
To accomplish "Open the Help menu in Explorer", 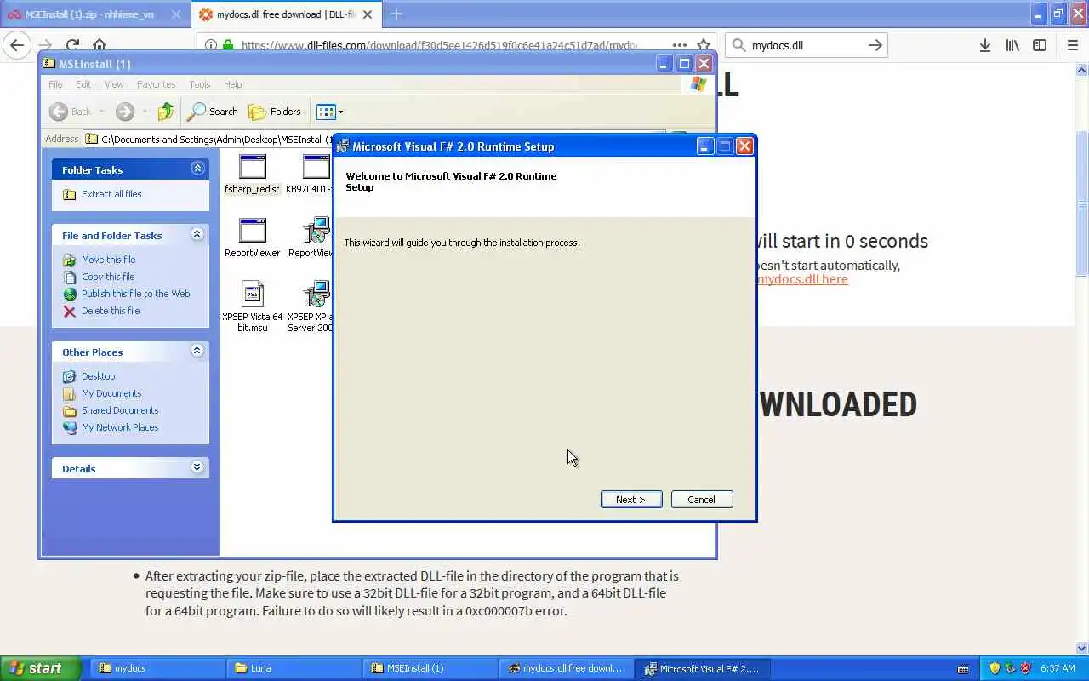I will point(233,84).
